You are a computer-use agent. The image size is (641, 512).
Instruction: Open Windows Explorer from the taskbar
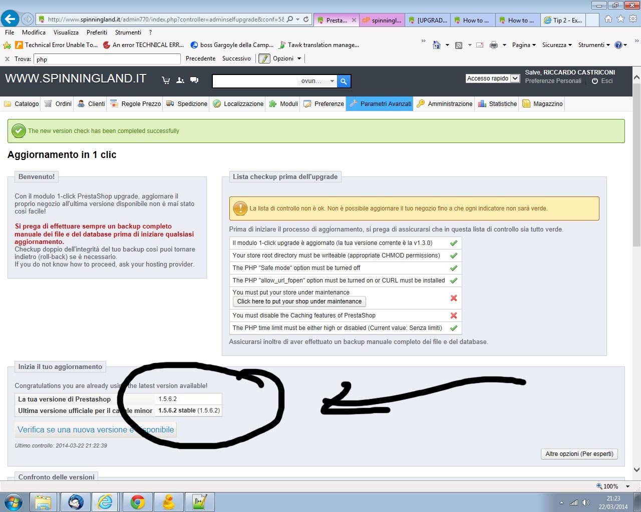(44, 502)
